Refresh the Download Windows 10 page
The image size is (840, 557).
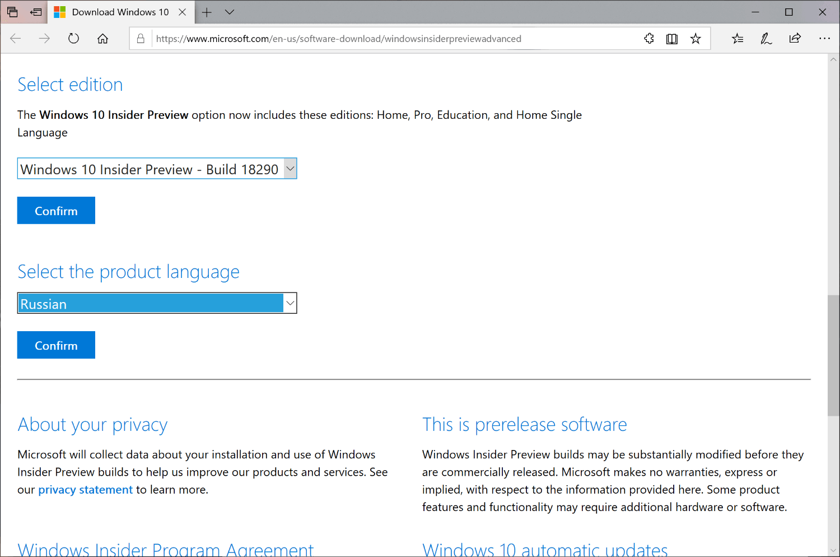pos(73,38)
